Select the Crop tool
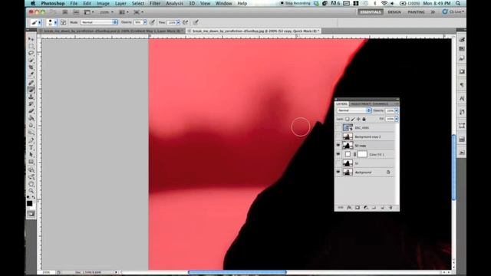The image size is (491, 276). [x=31, y=67]
